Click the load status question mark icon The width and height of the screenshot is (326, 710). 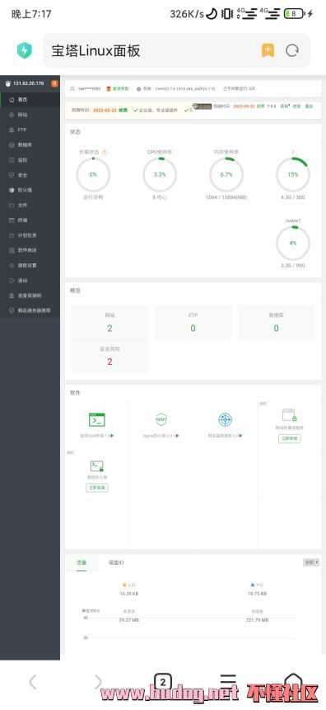[x=105, y=152]
